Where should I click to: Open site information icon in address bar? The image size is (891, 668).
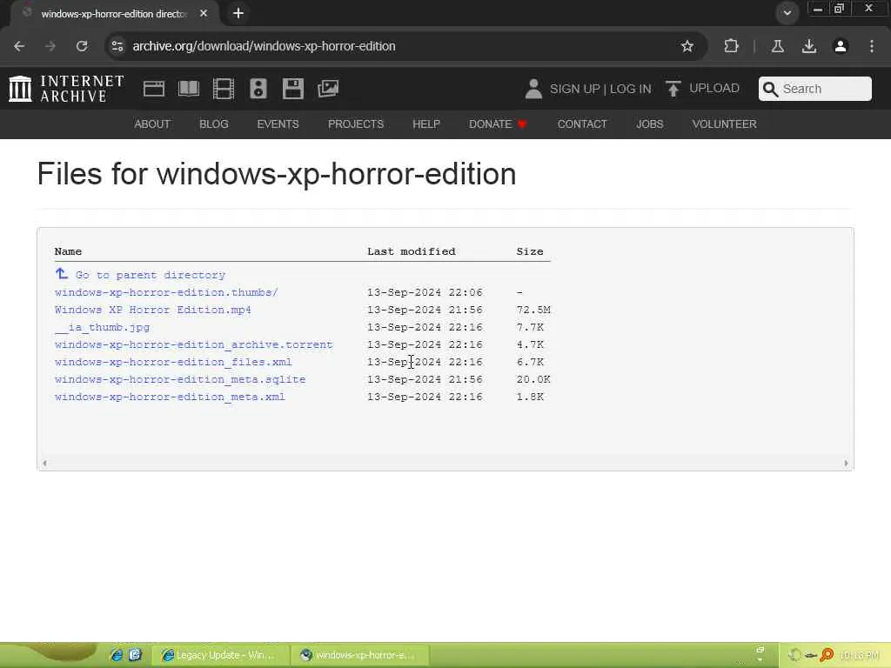(117, 46)
